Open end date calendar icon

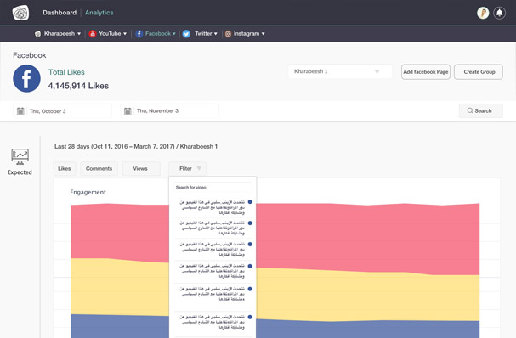(x=128, y=111)
